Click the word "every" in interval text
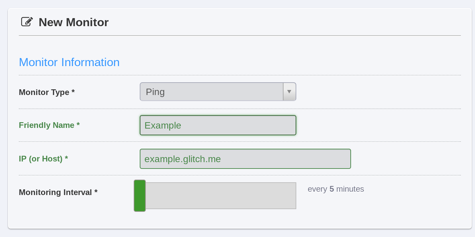The height and width of the screenshot is (237, 475). 317,189
